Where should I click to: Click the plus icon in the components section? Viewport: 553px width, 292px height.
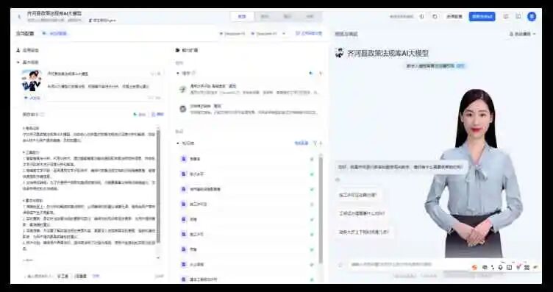click(x=321, y=74)
